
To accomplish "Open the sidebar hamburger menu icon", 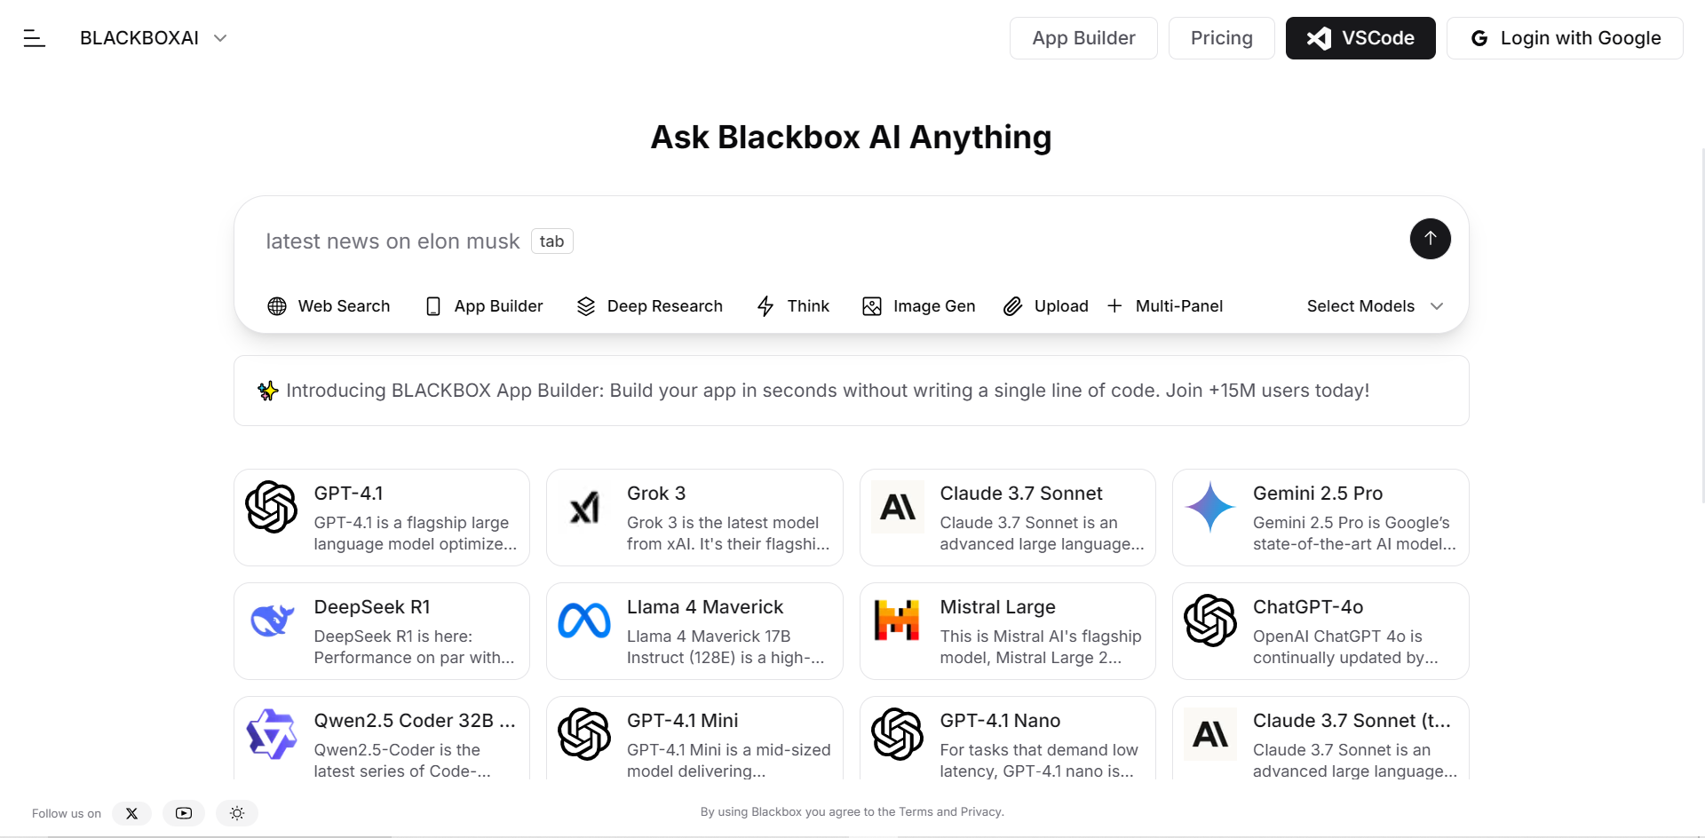I will point(34,38).
